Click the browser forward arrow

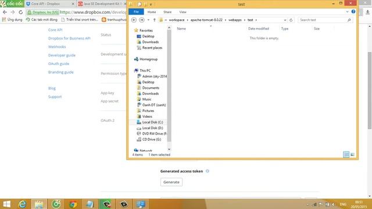coord(13,12)
